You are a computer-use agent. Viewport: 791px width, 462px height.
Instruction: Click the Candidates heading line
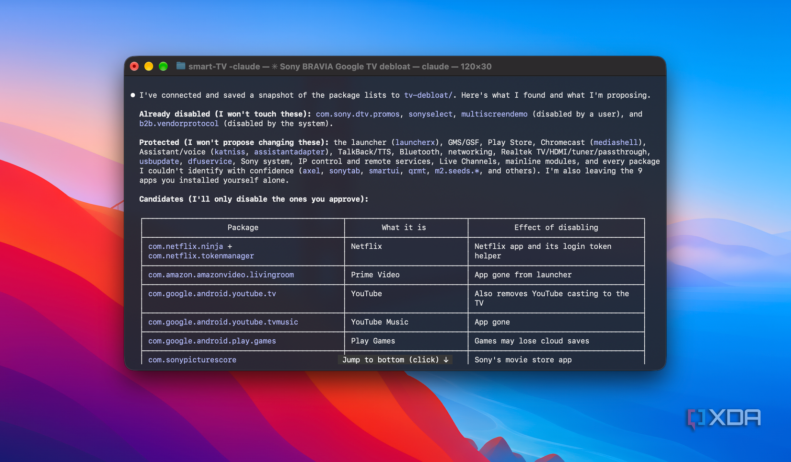click(x=254, y=199)
